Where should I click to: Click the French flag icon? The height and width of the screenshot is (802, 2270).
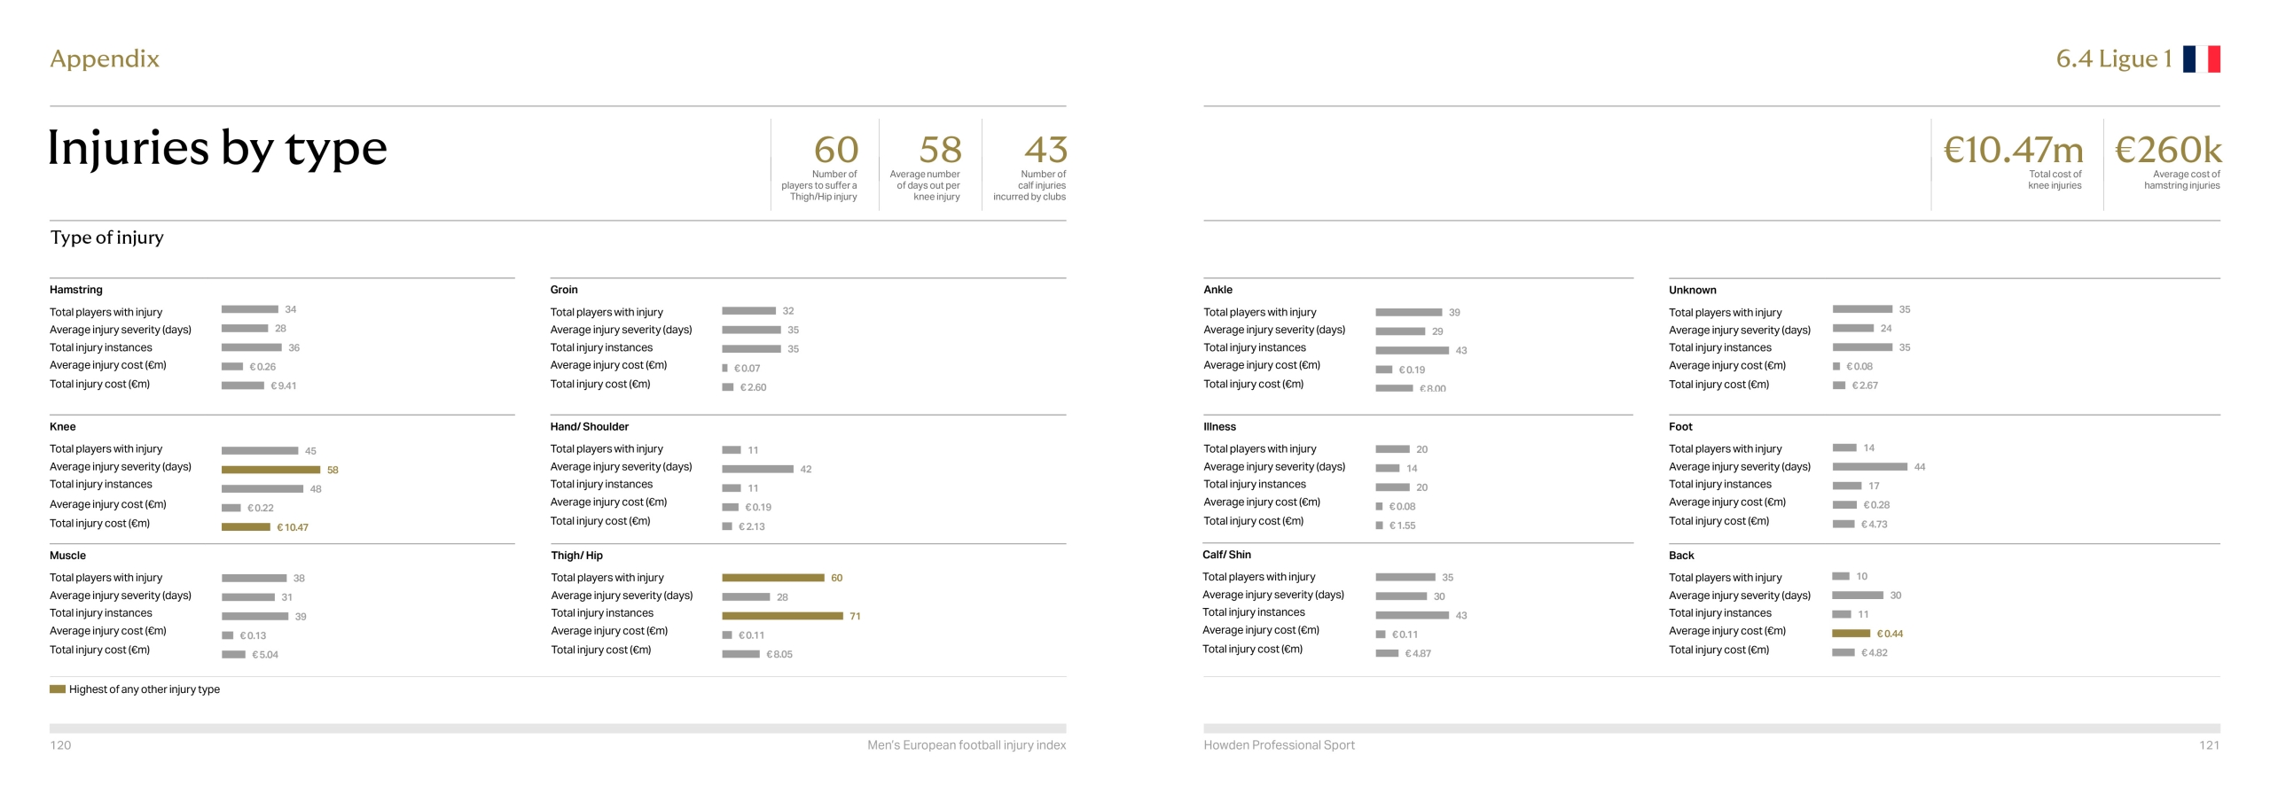2201,59
